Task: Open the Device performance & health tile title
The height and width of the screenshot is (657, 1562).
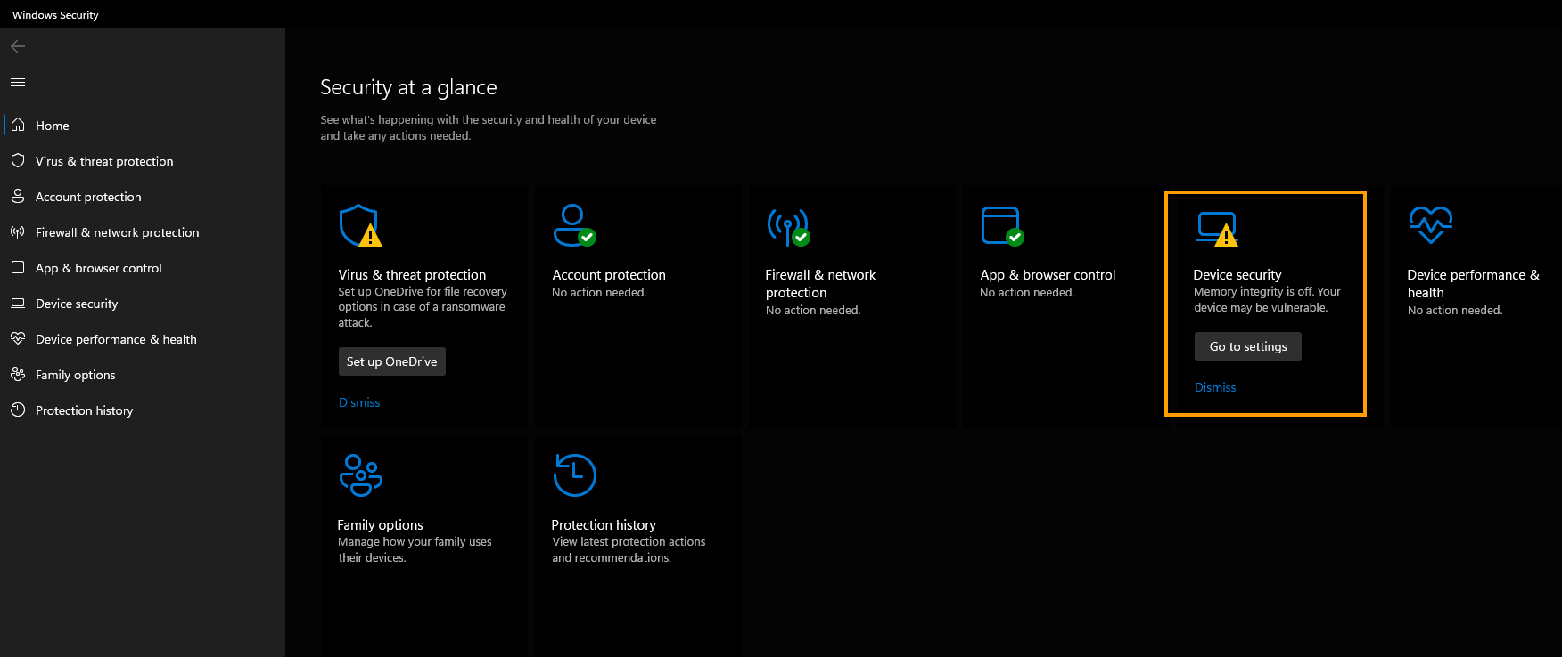Action: tap(1473, 284)
